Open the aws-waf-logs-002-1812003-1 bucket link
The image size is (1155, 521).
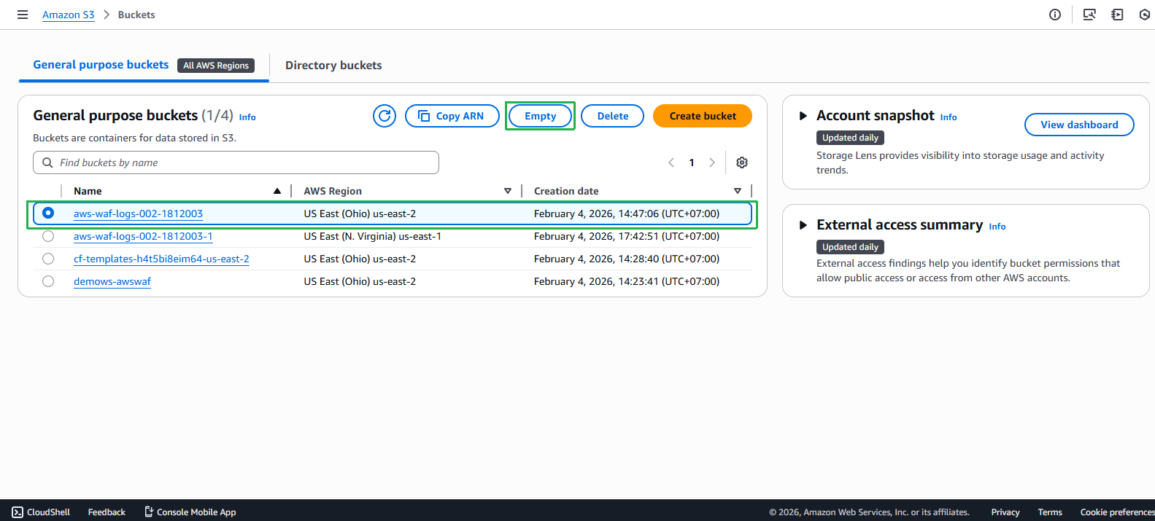coord(143,236)
